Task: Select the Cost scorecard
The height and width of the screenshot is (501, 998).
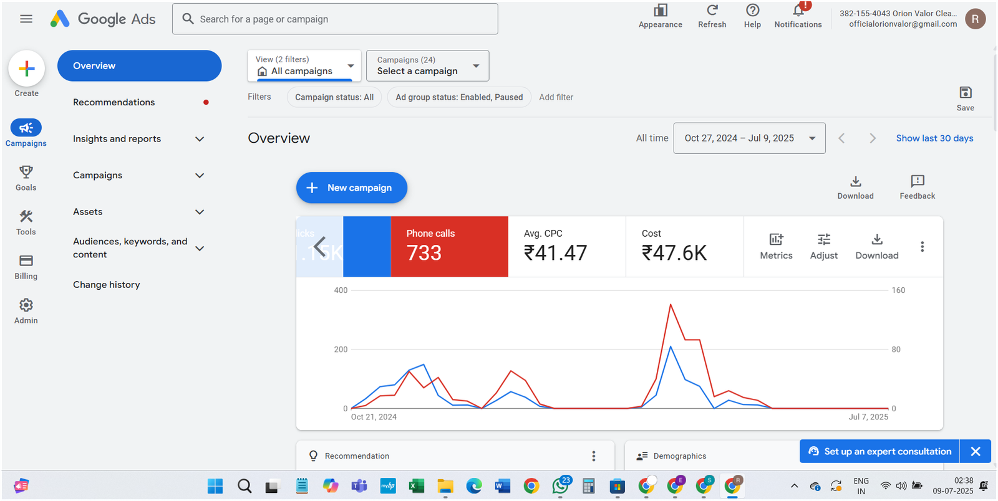Action: click(x=685, y=246)
